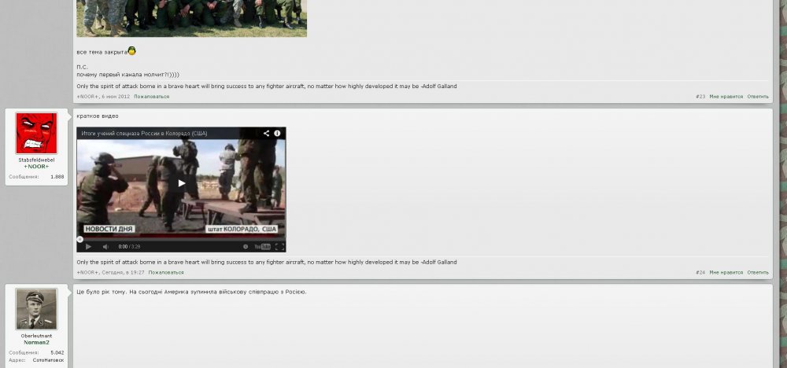Click video time display '0:00 / 3:28'
This screenshot has width=787, height=368.
(129, 247)
